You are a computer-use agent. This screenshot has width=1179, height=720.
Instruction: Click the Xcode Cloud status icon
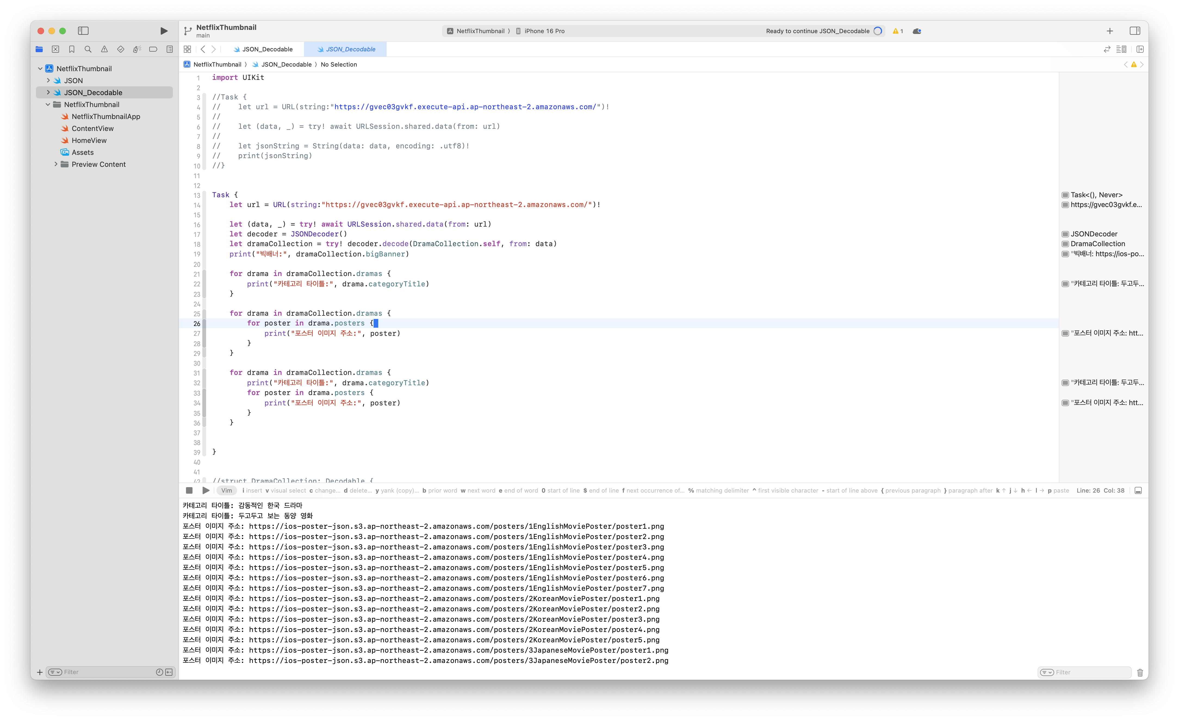coord(917,31)
